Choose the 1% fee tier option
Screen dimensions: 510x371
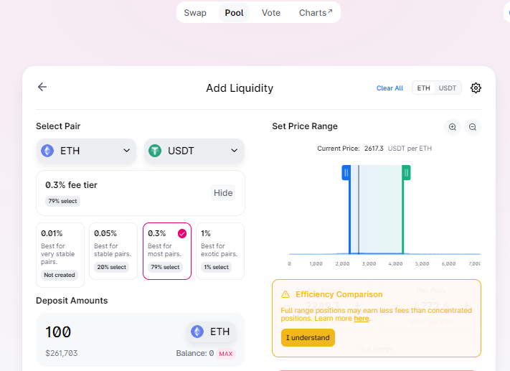pyautogui.click(x=219, y=250)
